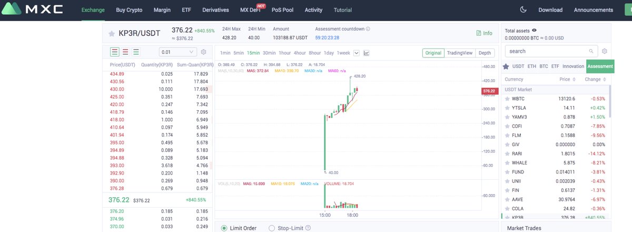Screen dimensions: 632x232
Task: Select the 1week chart interval
Action: tap(343, 53)
